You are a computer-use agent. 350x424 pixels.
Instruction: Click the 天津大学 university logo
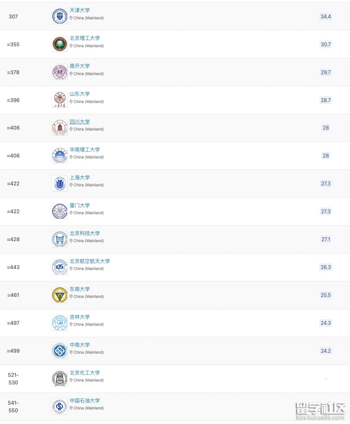click(x=60, y=16)
